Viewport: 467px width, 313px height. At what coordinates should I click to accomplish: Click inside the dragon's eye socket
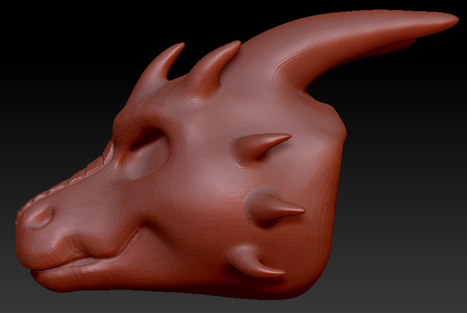coord(146,155)
